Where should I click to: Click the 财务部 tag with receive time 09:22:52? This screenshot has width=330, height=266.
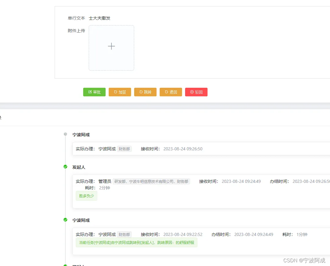click(124, 234)
